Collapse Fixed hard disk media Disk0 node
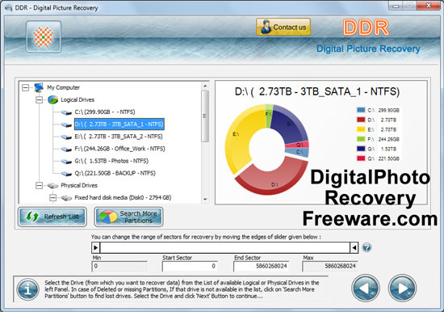Viewport: 444px width, 312px height. click(x=52, y=198)
